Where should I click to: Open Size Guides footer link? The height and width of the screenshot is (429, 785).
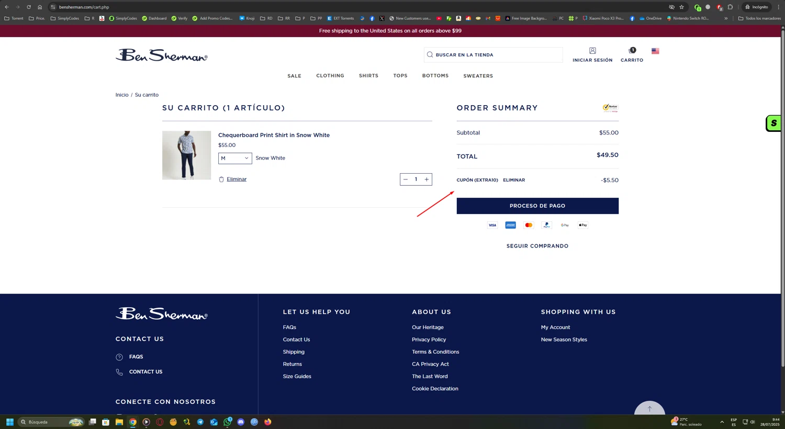click(297, 377)
